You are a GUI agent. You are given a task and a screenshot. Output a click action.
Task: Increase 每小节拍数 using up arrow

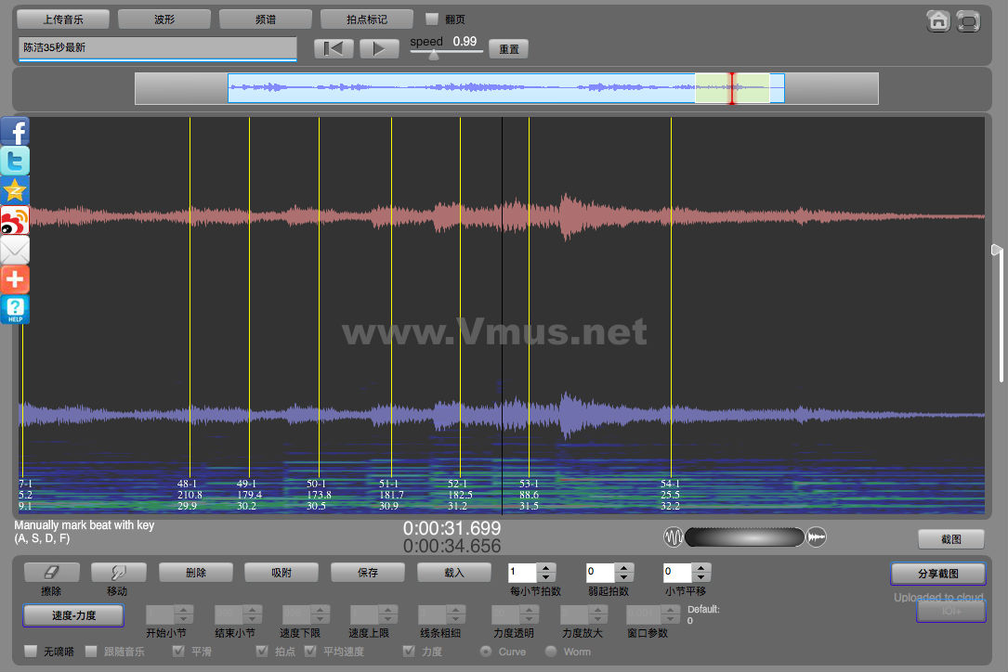pyautogui.click(x=547, y=568)
